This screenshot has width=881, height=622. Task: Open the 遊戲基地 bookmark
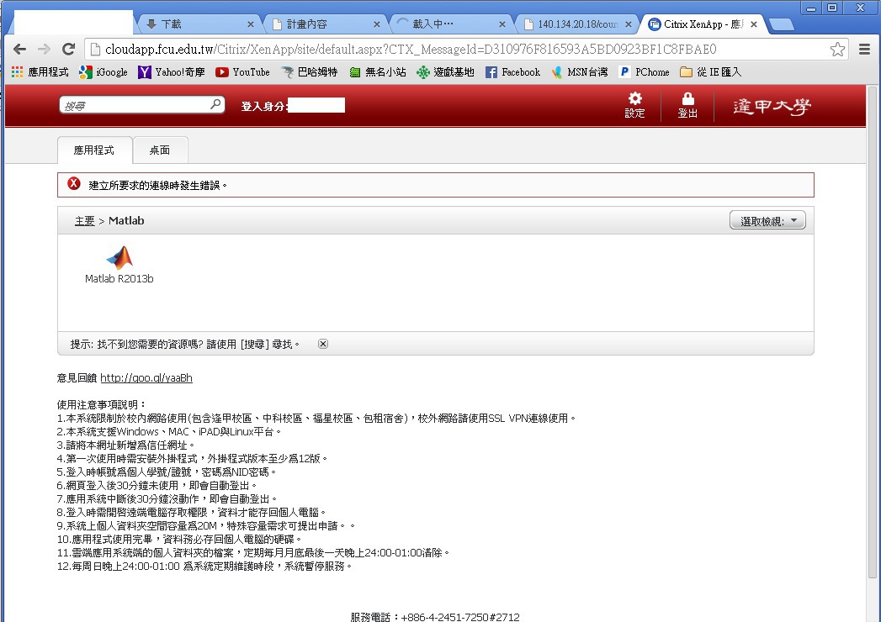pos(446,71)
